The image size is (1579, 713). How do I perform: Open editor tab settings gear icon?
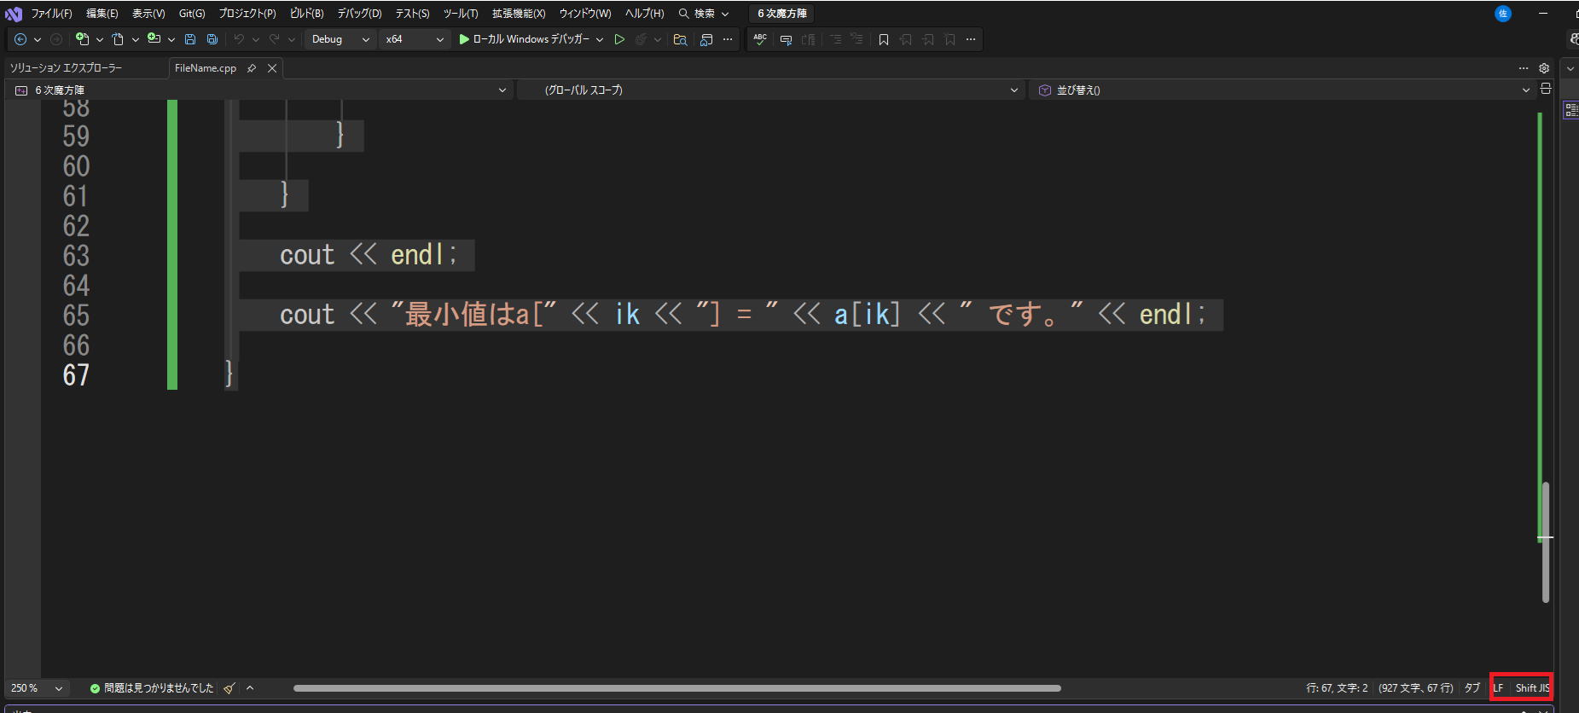[1544, 68]
